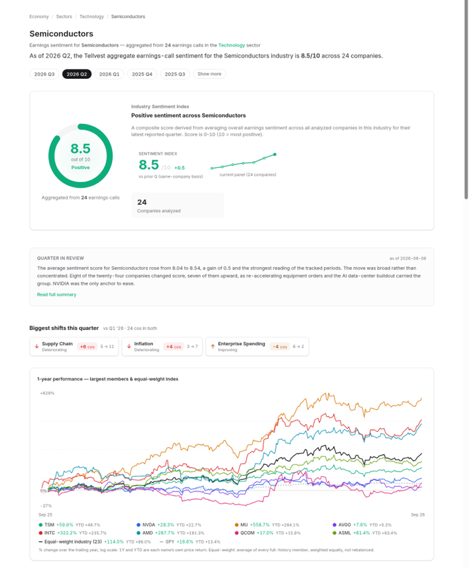Click the '+629%' axis label

click(x=47, y=393)
